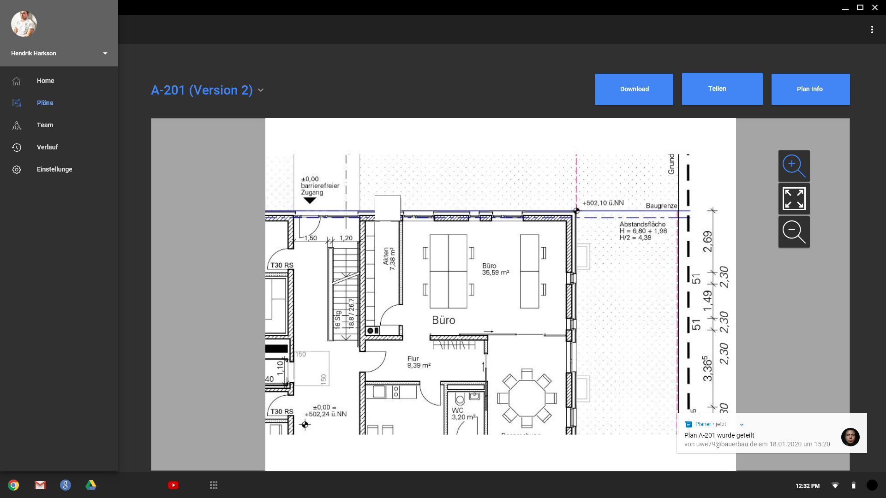Select Pläne in the sidebar menu
Screen dimensions: 886x498
(x=45, y=103)
